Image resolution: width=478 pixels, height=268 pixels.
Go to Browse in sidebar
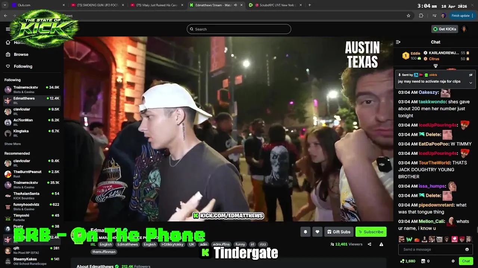pos(21,54)
